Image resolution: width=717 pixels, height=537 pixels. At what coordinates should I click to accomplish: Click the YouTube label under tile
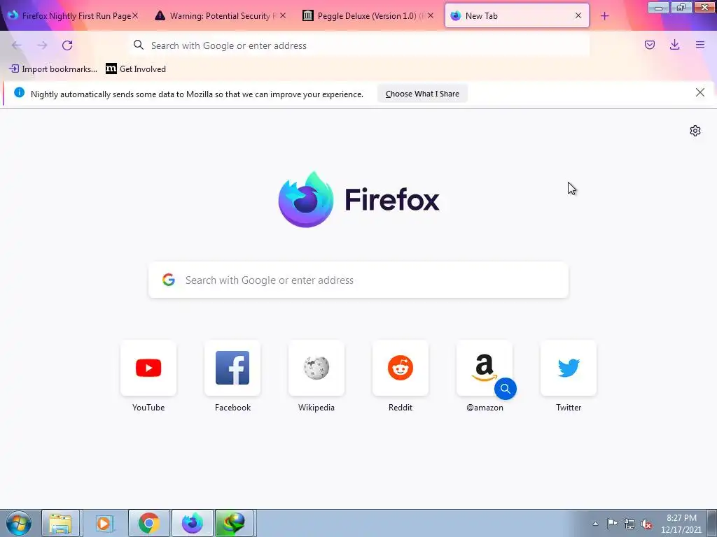148,408
